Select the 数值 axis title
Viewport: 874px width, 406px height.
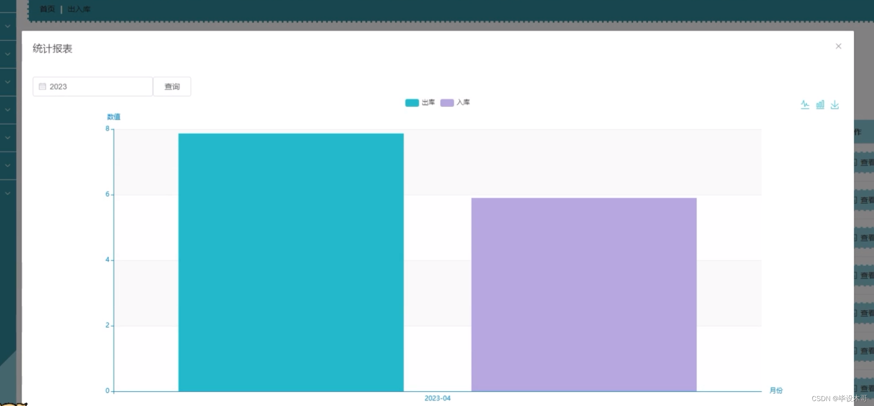pyautogui.click(x=113, y=117)
